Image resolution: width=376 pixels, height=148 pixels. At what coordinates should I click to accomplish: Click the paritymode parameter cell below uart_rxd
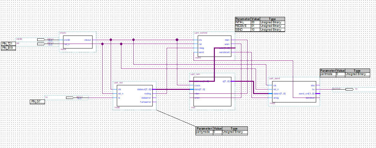tap(204, 132)
